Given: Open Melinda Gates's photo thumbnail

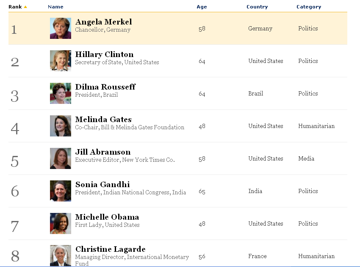Looking at the screenshot, I should click(61, 126).
